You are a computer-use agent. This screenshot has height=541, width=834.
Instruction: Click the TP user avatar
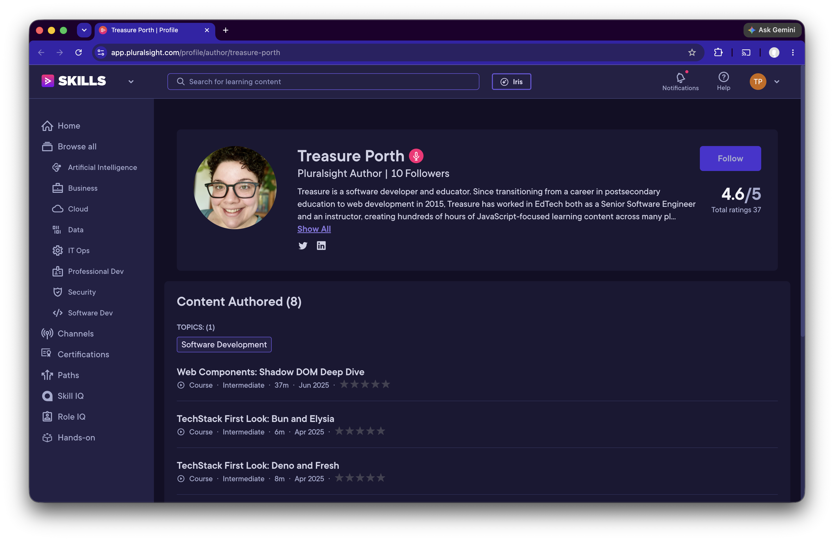758,82
